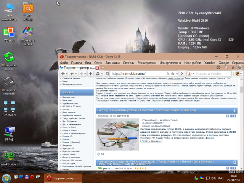Launch Driverpacks (auto) shortcut
The height and width of the screenshot is (183, 244).
pos(9,61)
